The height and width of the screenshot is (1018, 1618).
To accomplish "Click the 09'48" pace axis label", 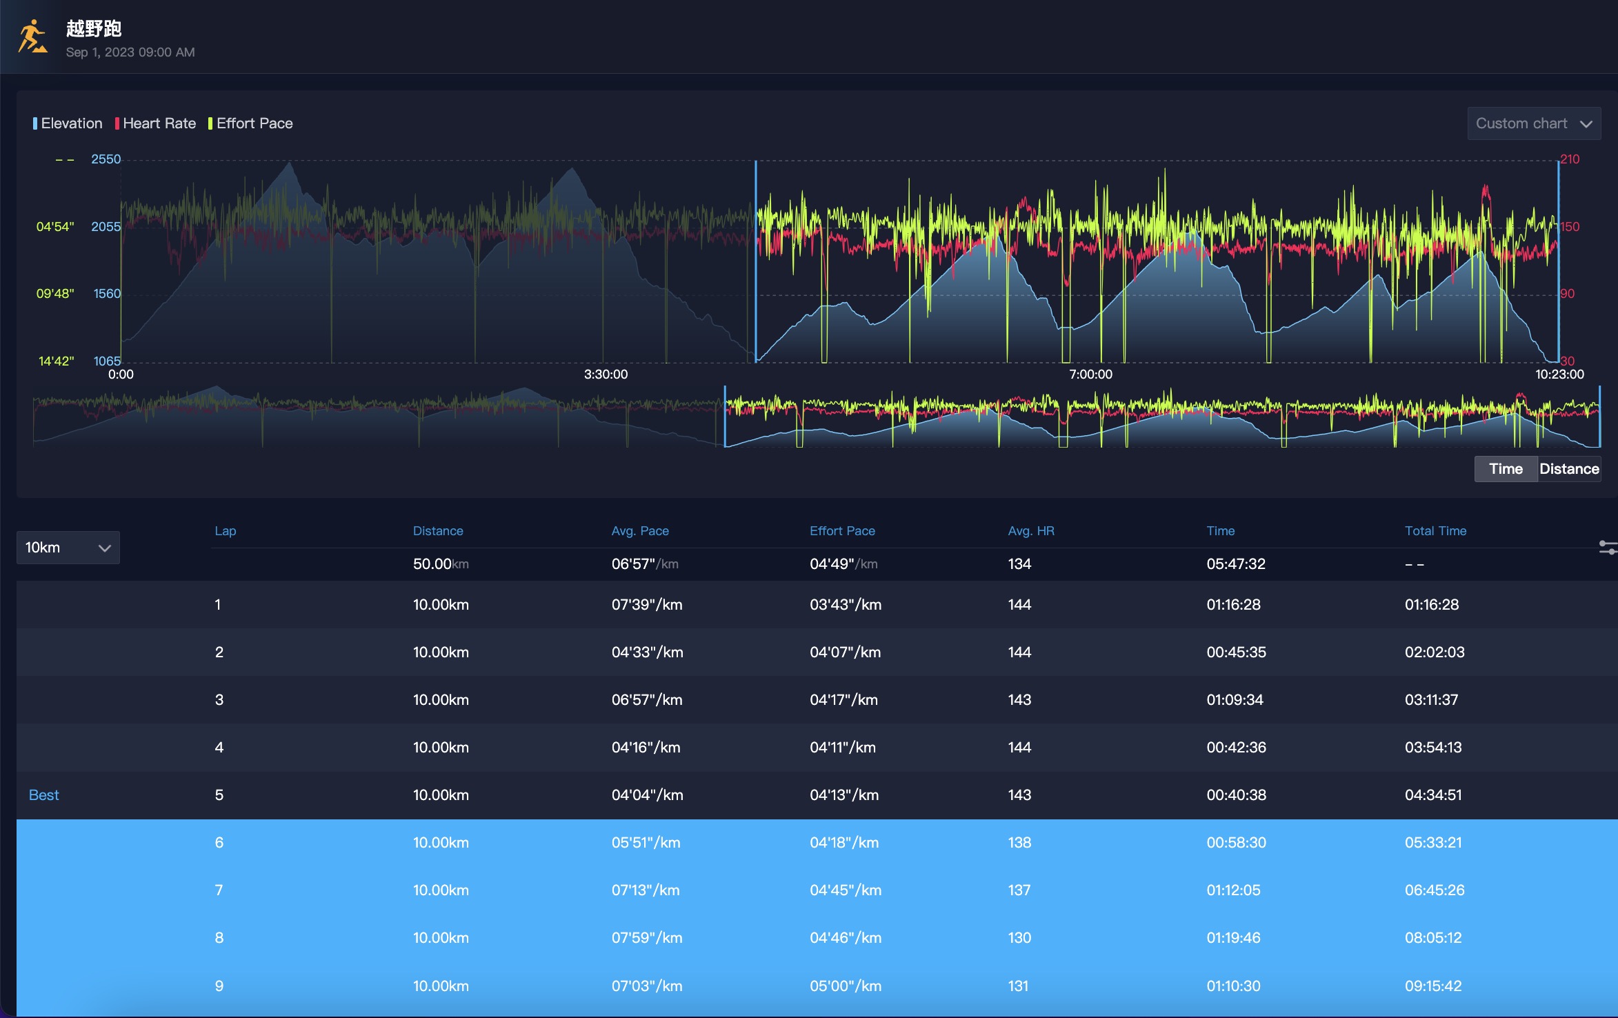I will [x=54, y=294].
